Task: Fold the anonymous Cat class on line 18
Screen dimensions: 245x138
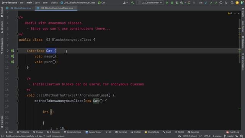Action: (18, 101)
